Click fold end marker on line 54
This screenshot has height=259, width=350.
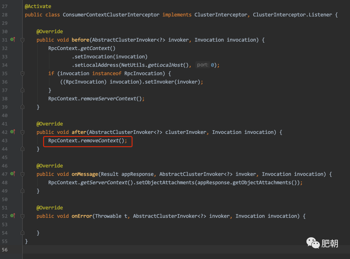(x=23, y=233)
